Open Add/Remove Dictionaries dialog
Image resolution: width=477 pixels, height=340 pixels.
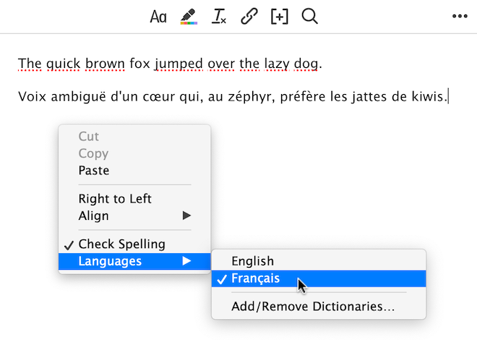tap(313, 306)
